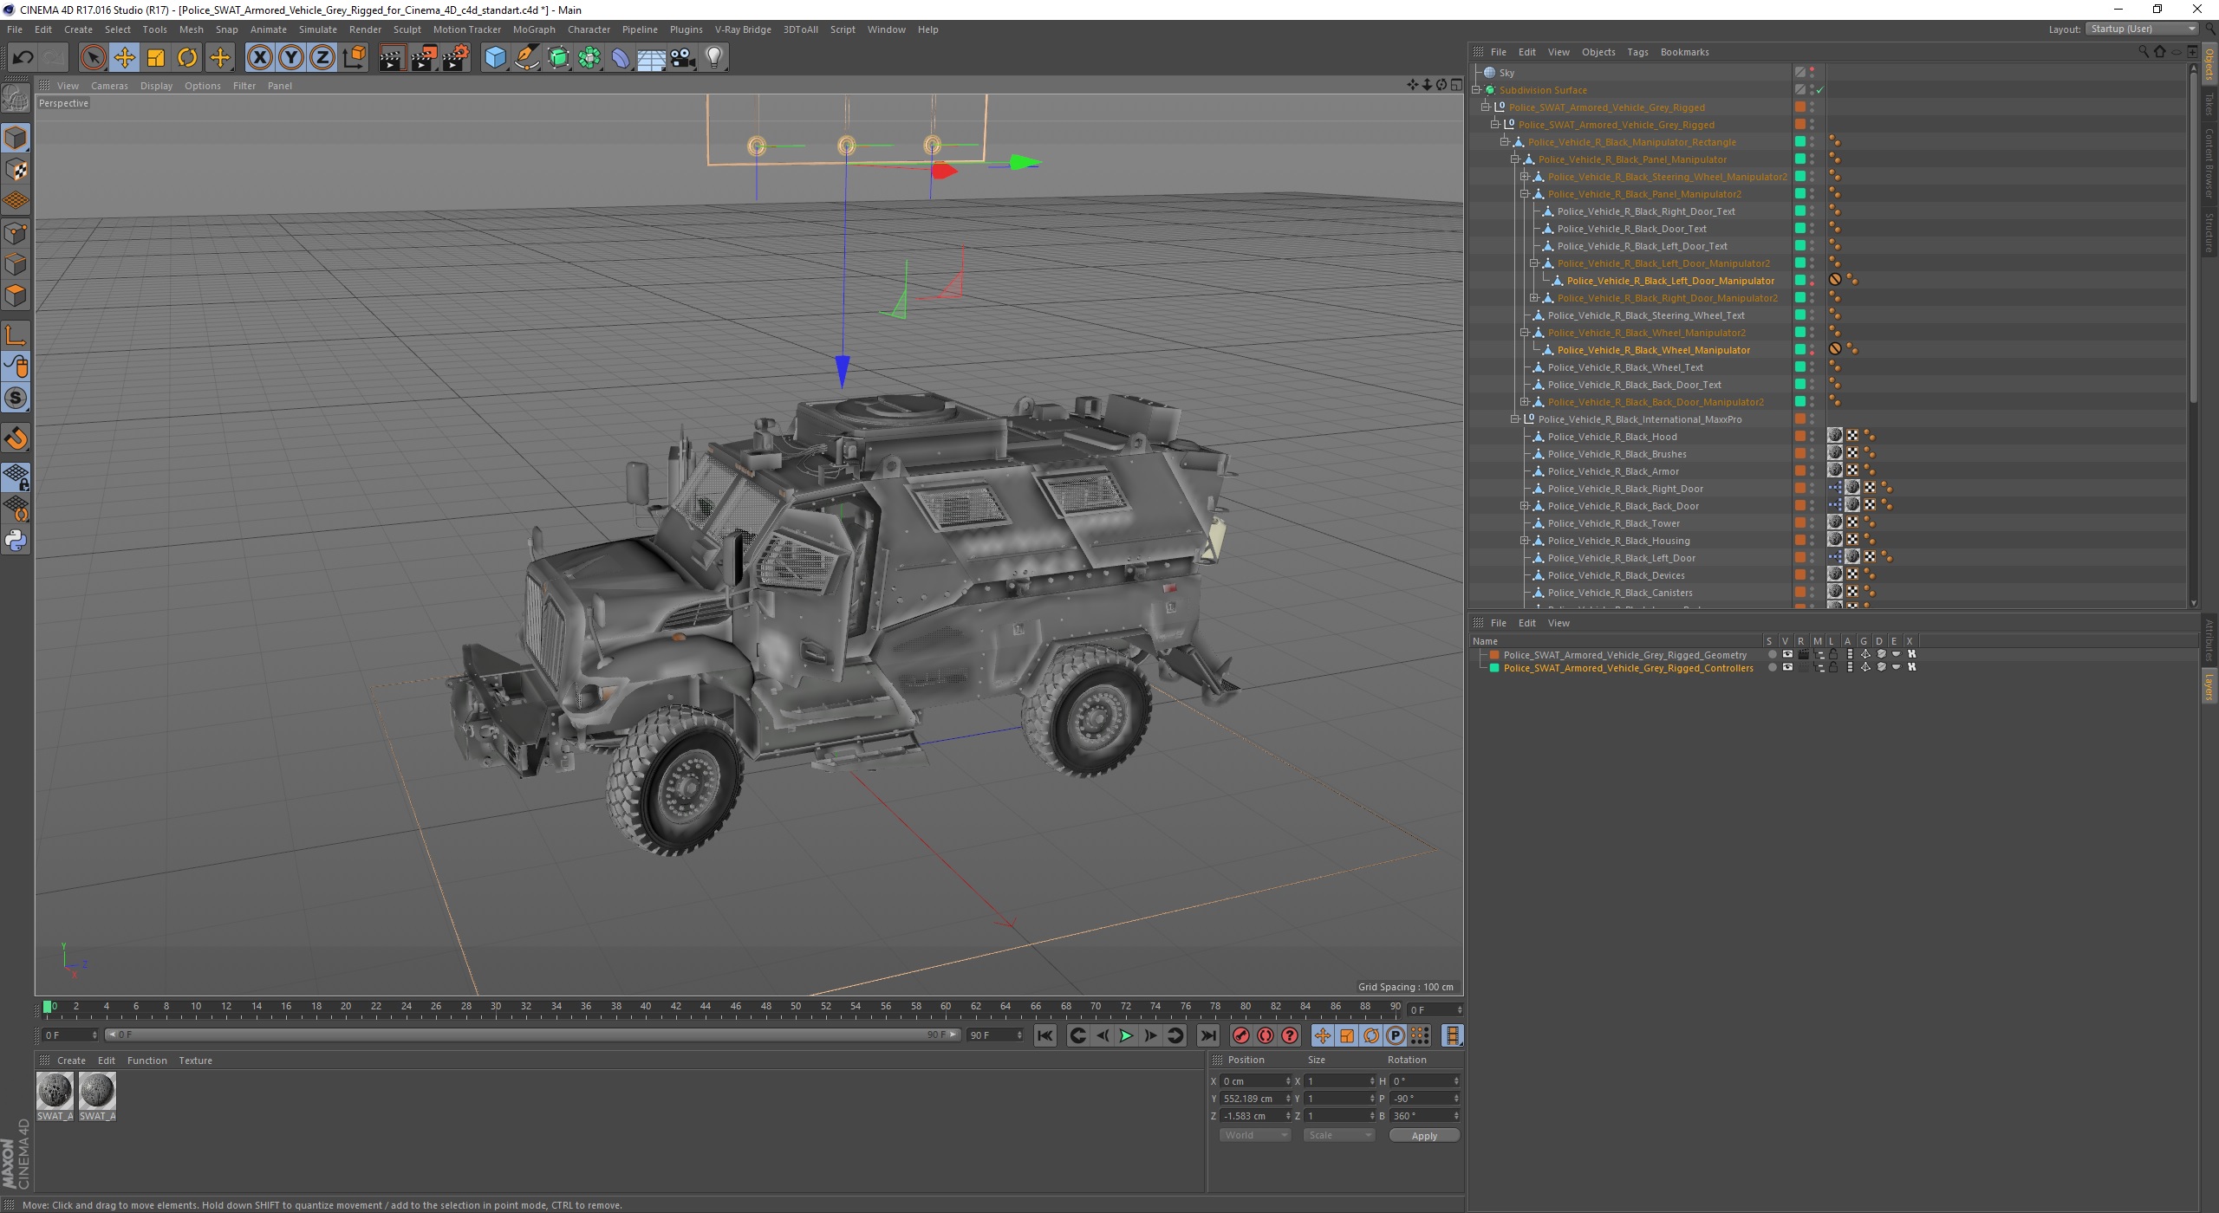
Task: Add a Camera object
Action: (x=683, y=58)
